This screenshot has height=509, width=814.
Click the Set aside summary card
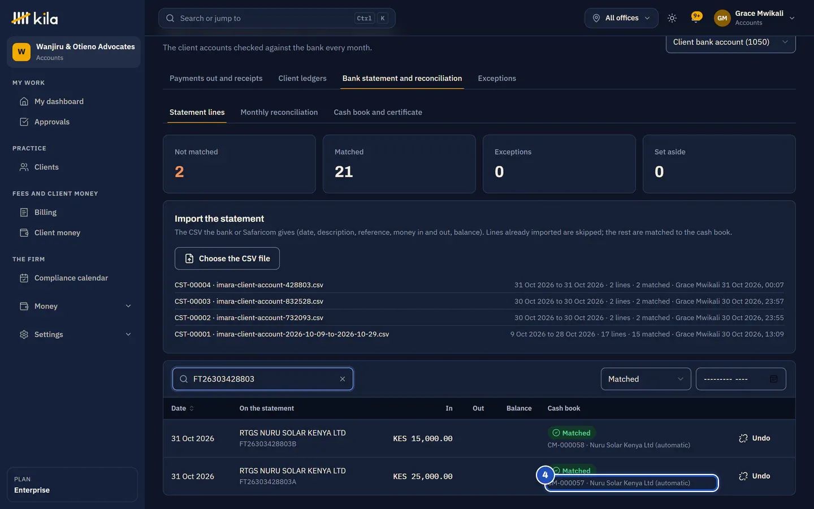[x=719, y=164]
